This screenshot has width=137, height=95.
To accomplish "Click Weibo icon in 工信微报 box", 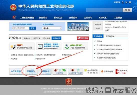I will tap(56, 70).
